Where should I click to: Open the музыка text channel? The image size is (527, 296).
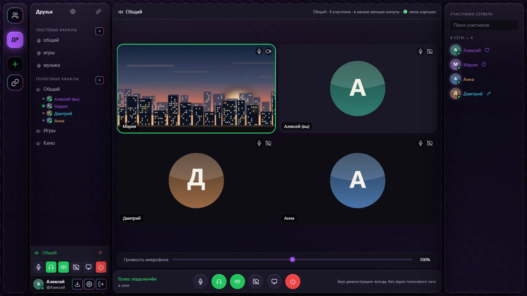tap(70, 65)
